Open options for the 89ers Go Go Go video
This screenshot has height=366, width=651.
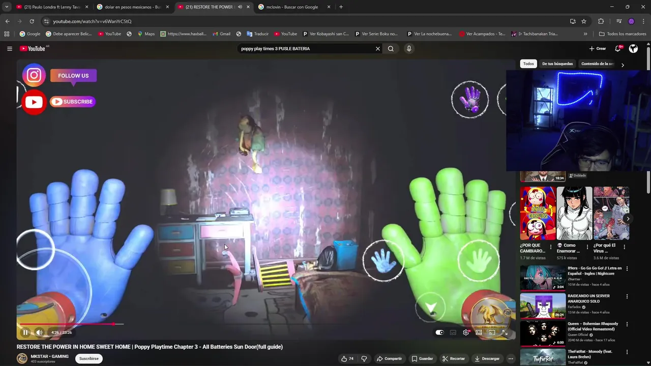point(627,268)
